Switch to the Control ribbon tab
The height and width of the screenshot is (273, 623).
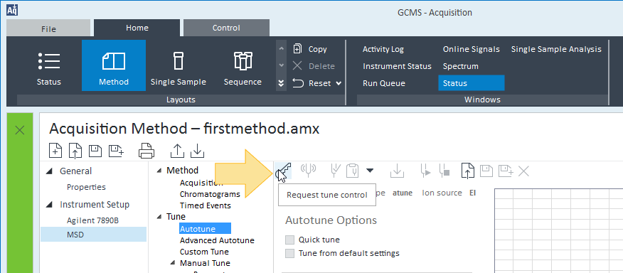[226, 28]
